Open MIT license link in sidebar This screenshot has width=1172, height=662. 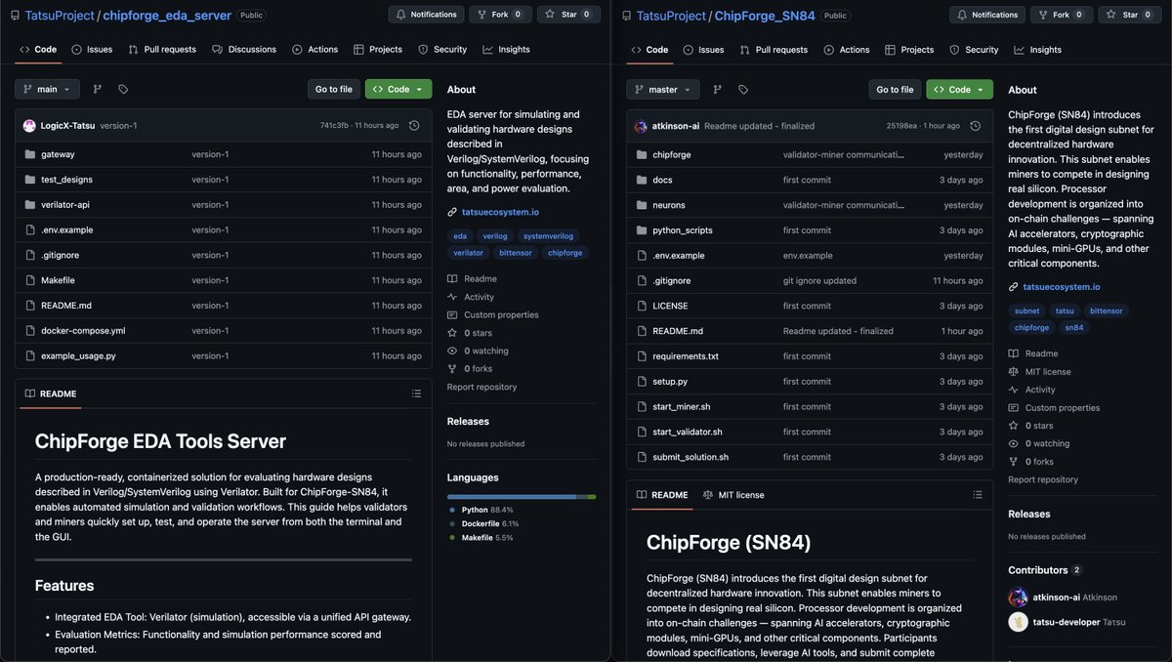click(x=1048, y=371)
